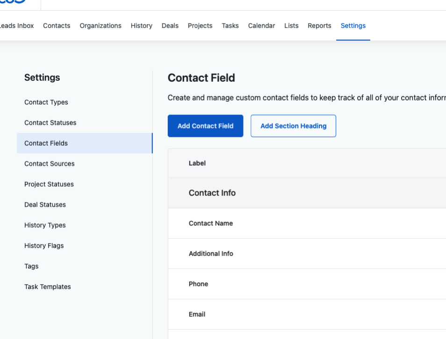Viewport: 446px width, 339px height.
Task: Click Add Section Heading
Action: [293, 126]
